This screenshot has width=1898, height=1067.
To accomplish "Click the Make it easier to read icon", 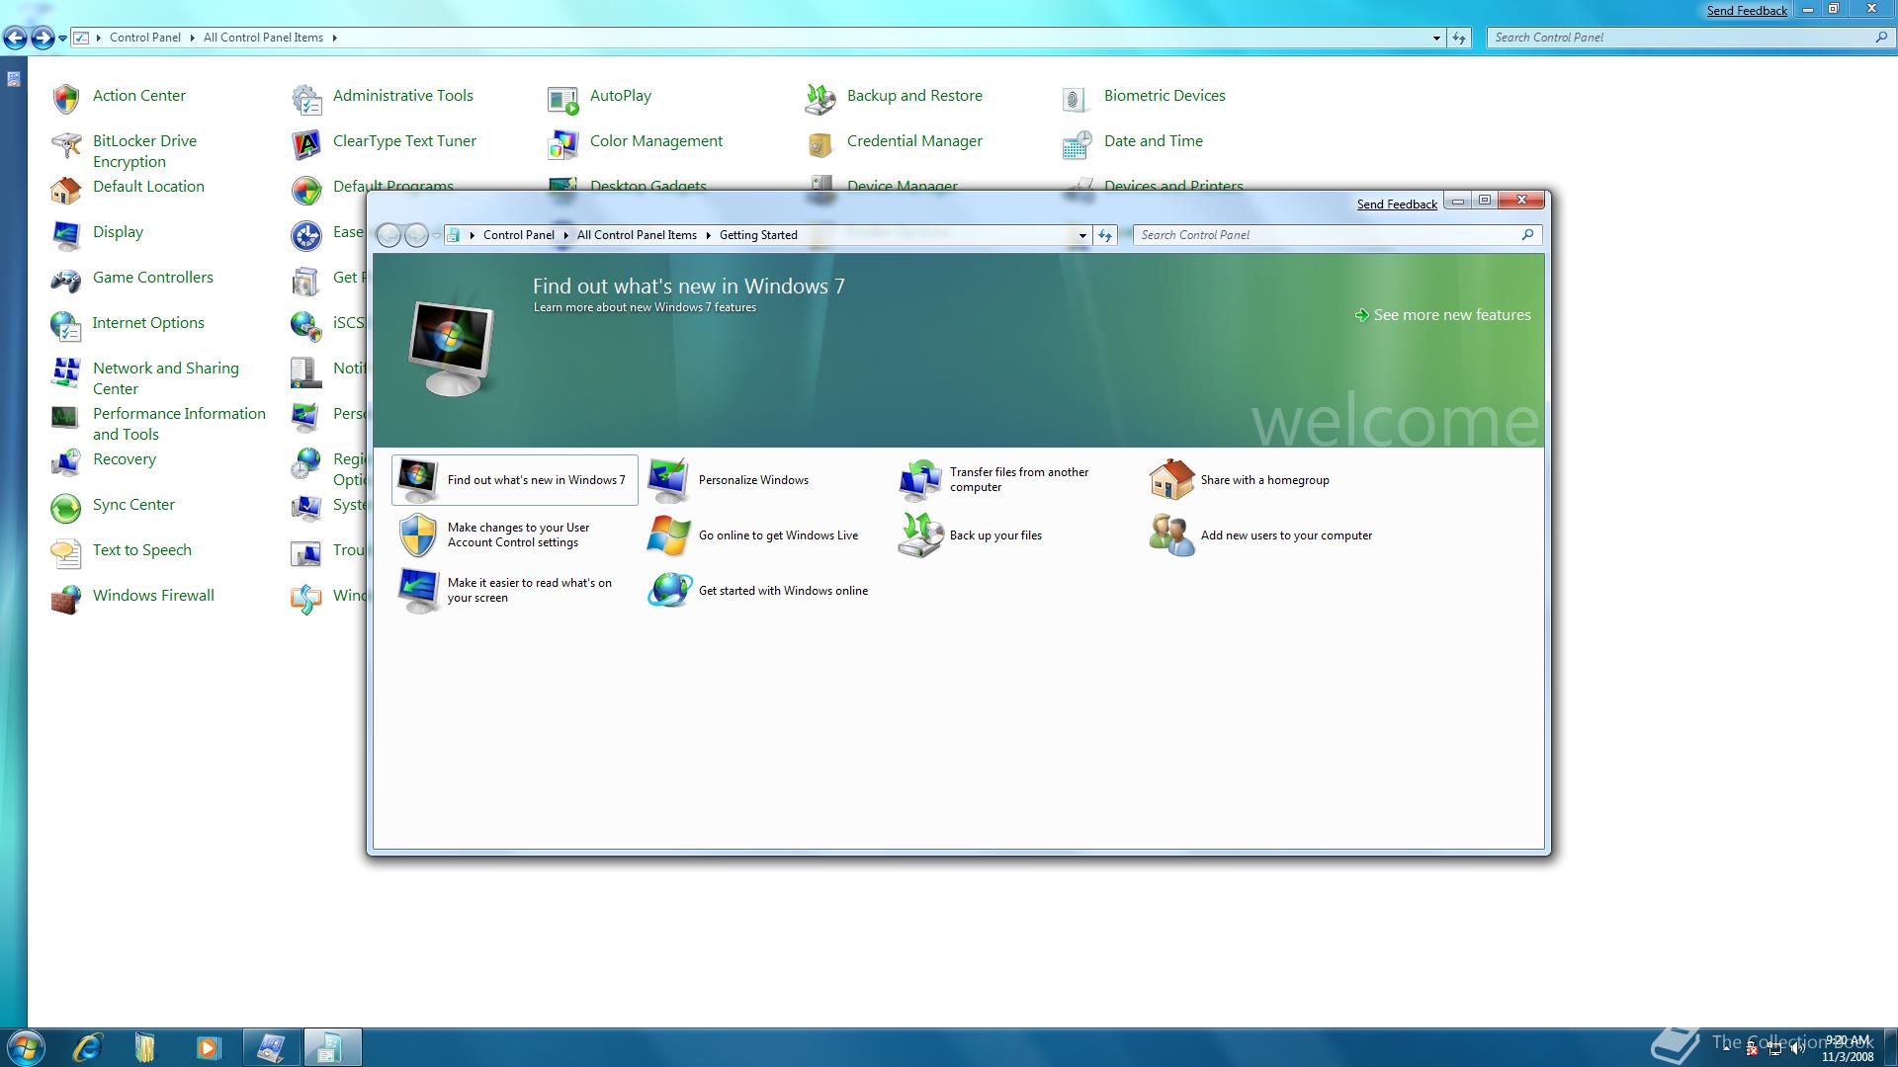I will coord(418,591).
